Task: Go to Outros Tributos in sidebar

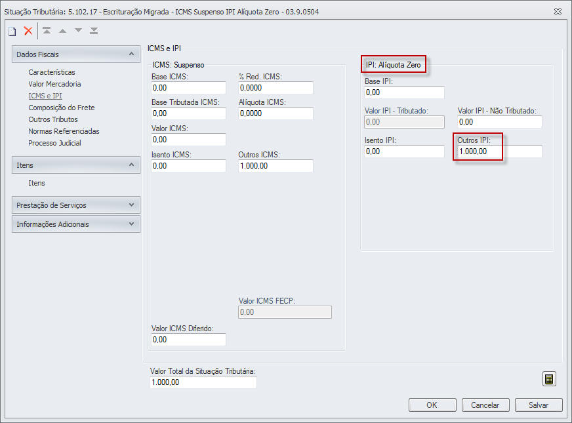Action: [x=53, y=119]
